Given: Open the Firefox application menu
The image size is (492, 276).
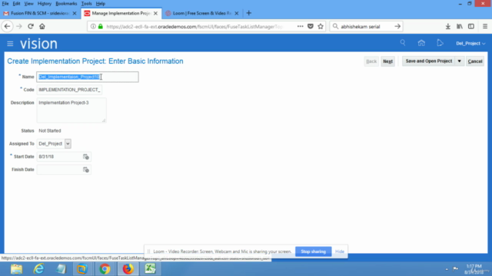Looking at the screenshot, I should point(485,27).
